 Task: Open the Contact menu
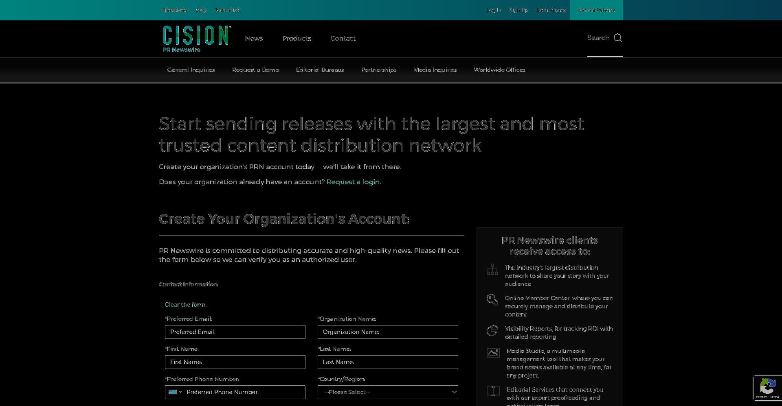tap(343, 38)
